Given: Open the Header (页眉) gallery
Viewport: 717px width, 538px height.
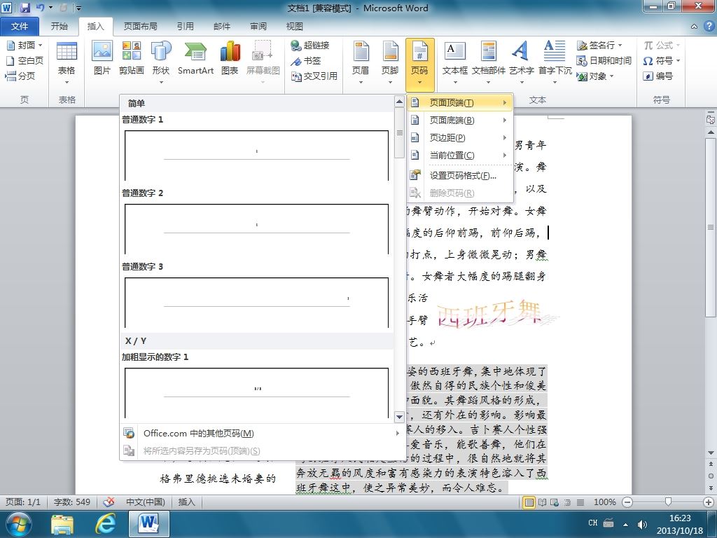Looking at the screenshot, I should coord(361,62).
